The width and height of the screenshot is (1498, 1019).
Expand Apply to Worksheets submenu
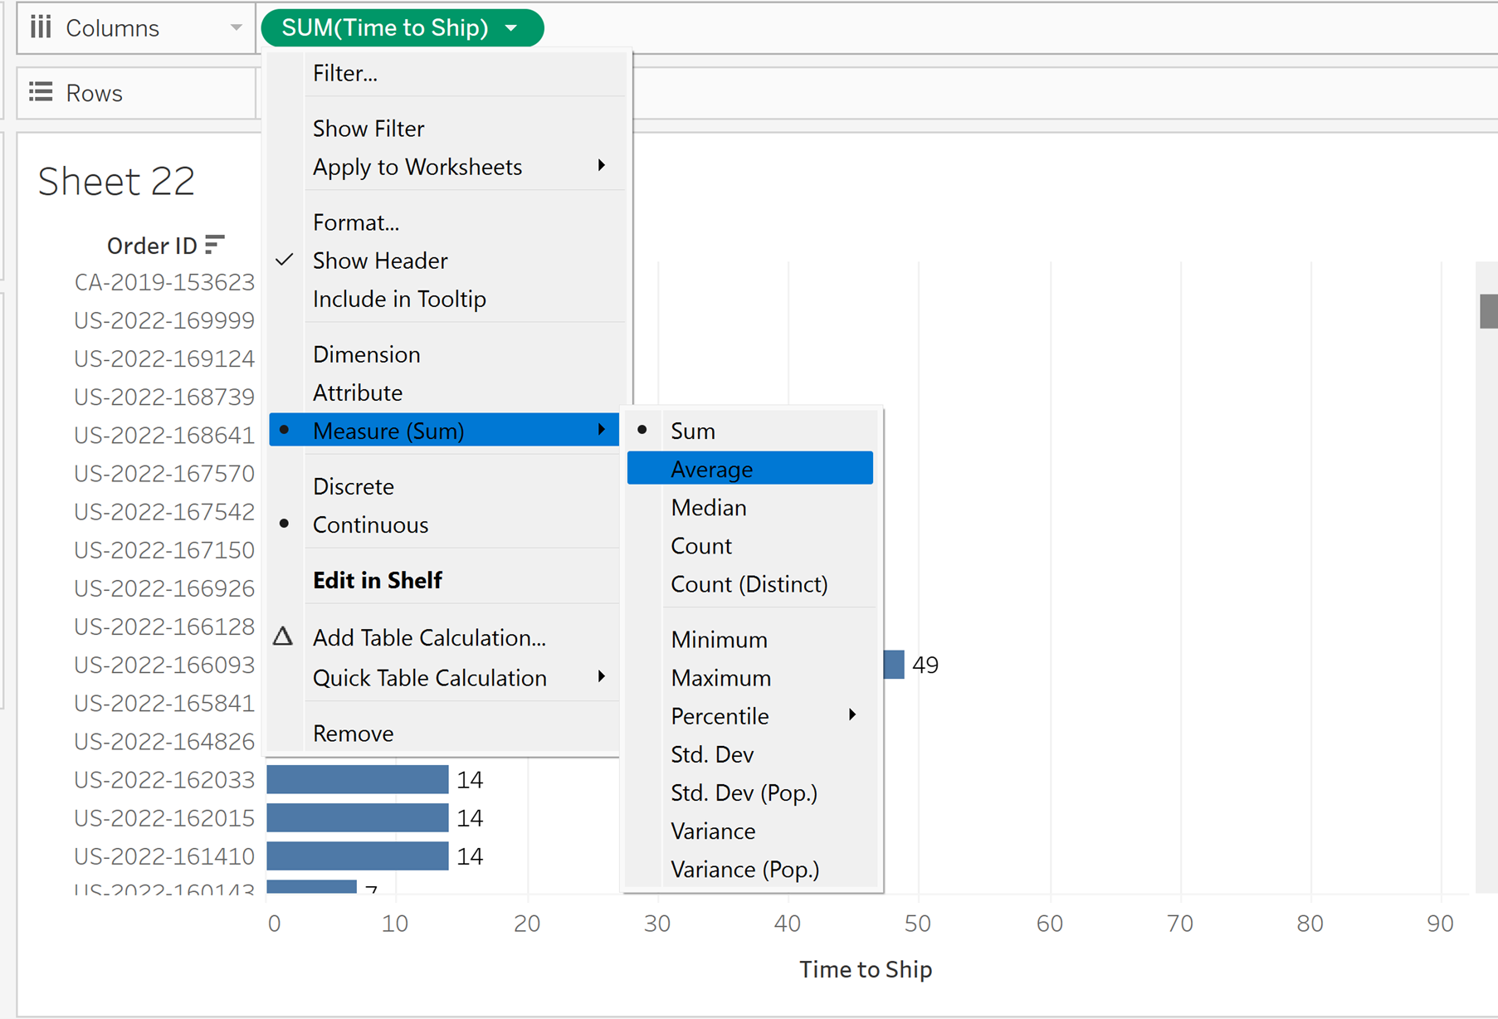[601, 166]
